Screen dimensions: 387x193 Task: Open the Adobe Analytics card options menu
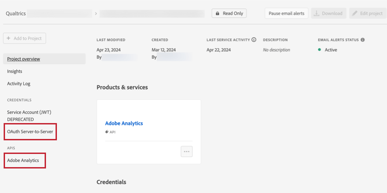tap(187, 152)
